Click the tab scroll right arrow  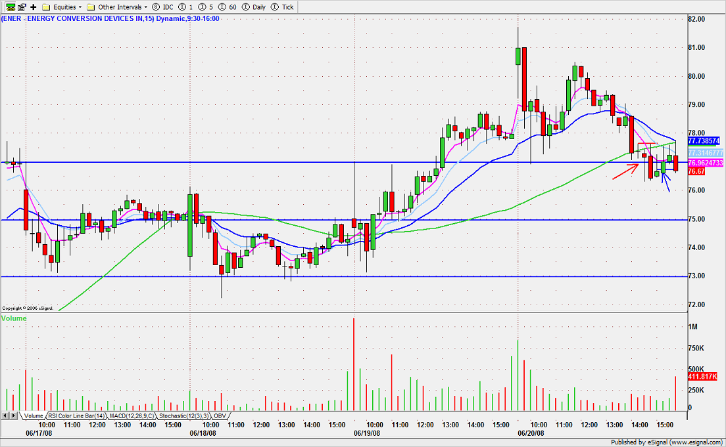[14, 415]
